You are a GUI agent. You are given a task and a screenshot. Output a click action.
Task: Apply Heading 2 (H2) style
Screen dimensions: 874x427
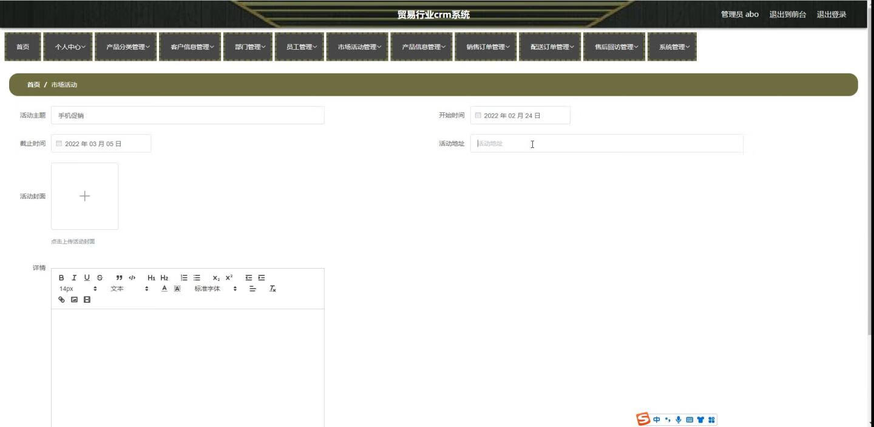click(164, 278)
